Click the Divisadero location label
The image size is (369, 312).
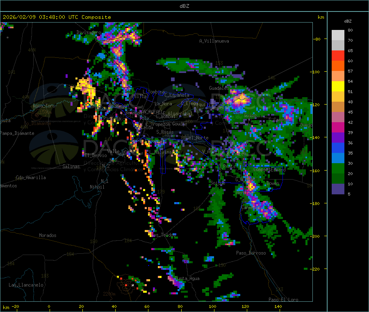click(x=89, y=32)
